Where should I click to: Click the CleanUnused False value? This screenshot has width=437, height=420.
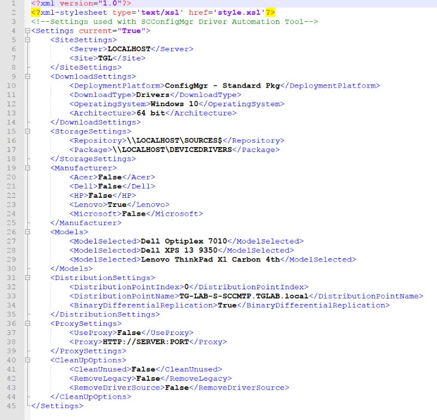[x=144, y=369]
